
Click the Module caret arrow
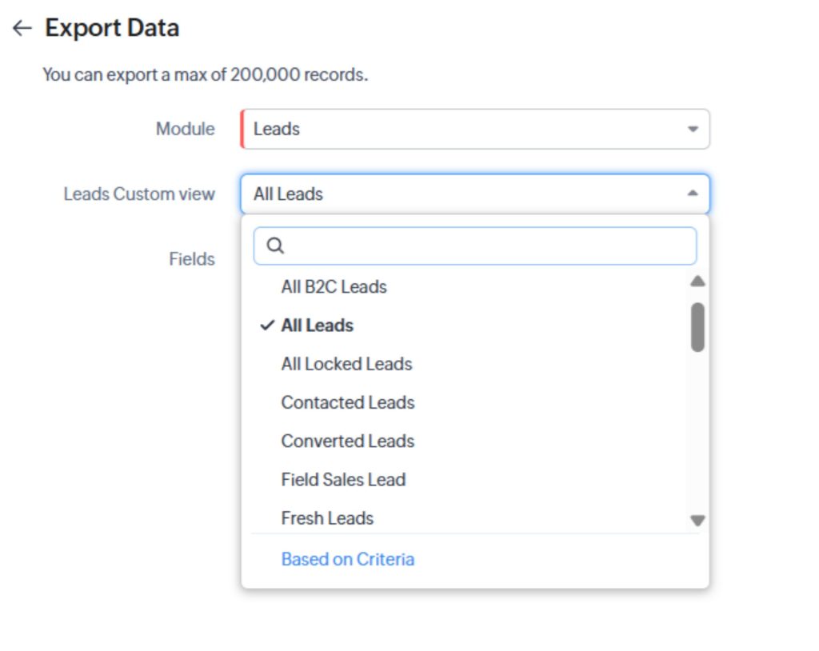pos(693,129)
